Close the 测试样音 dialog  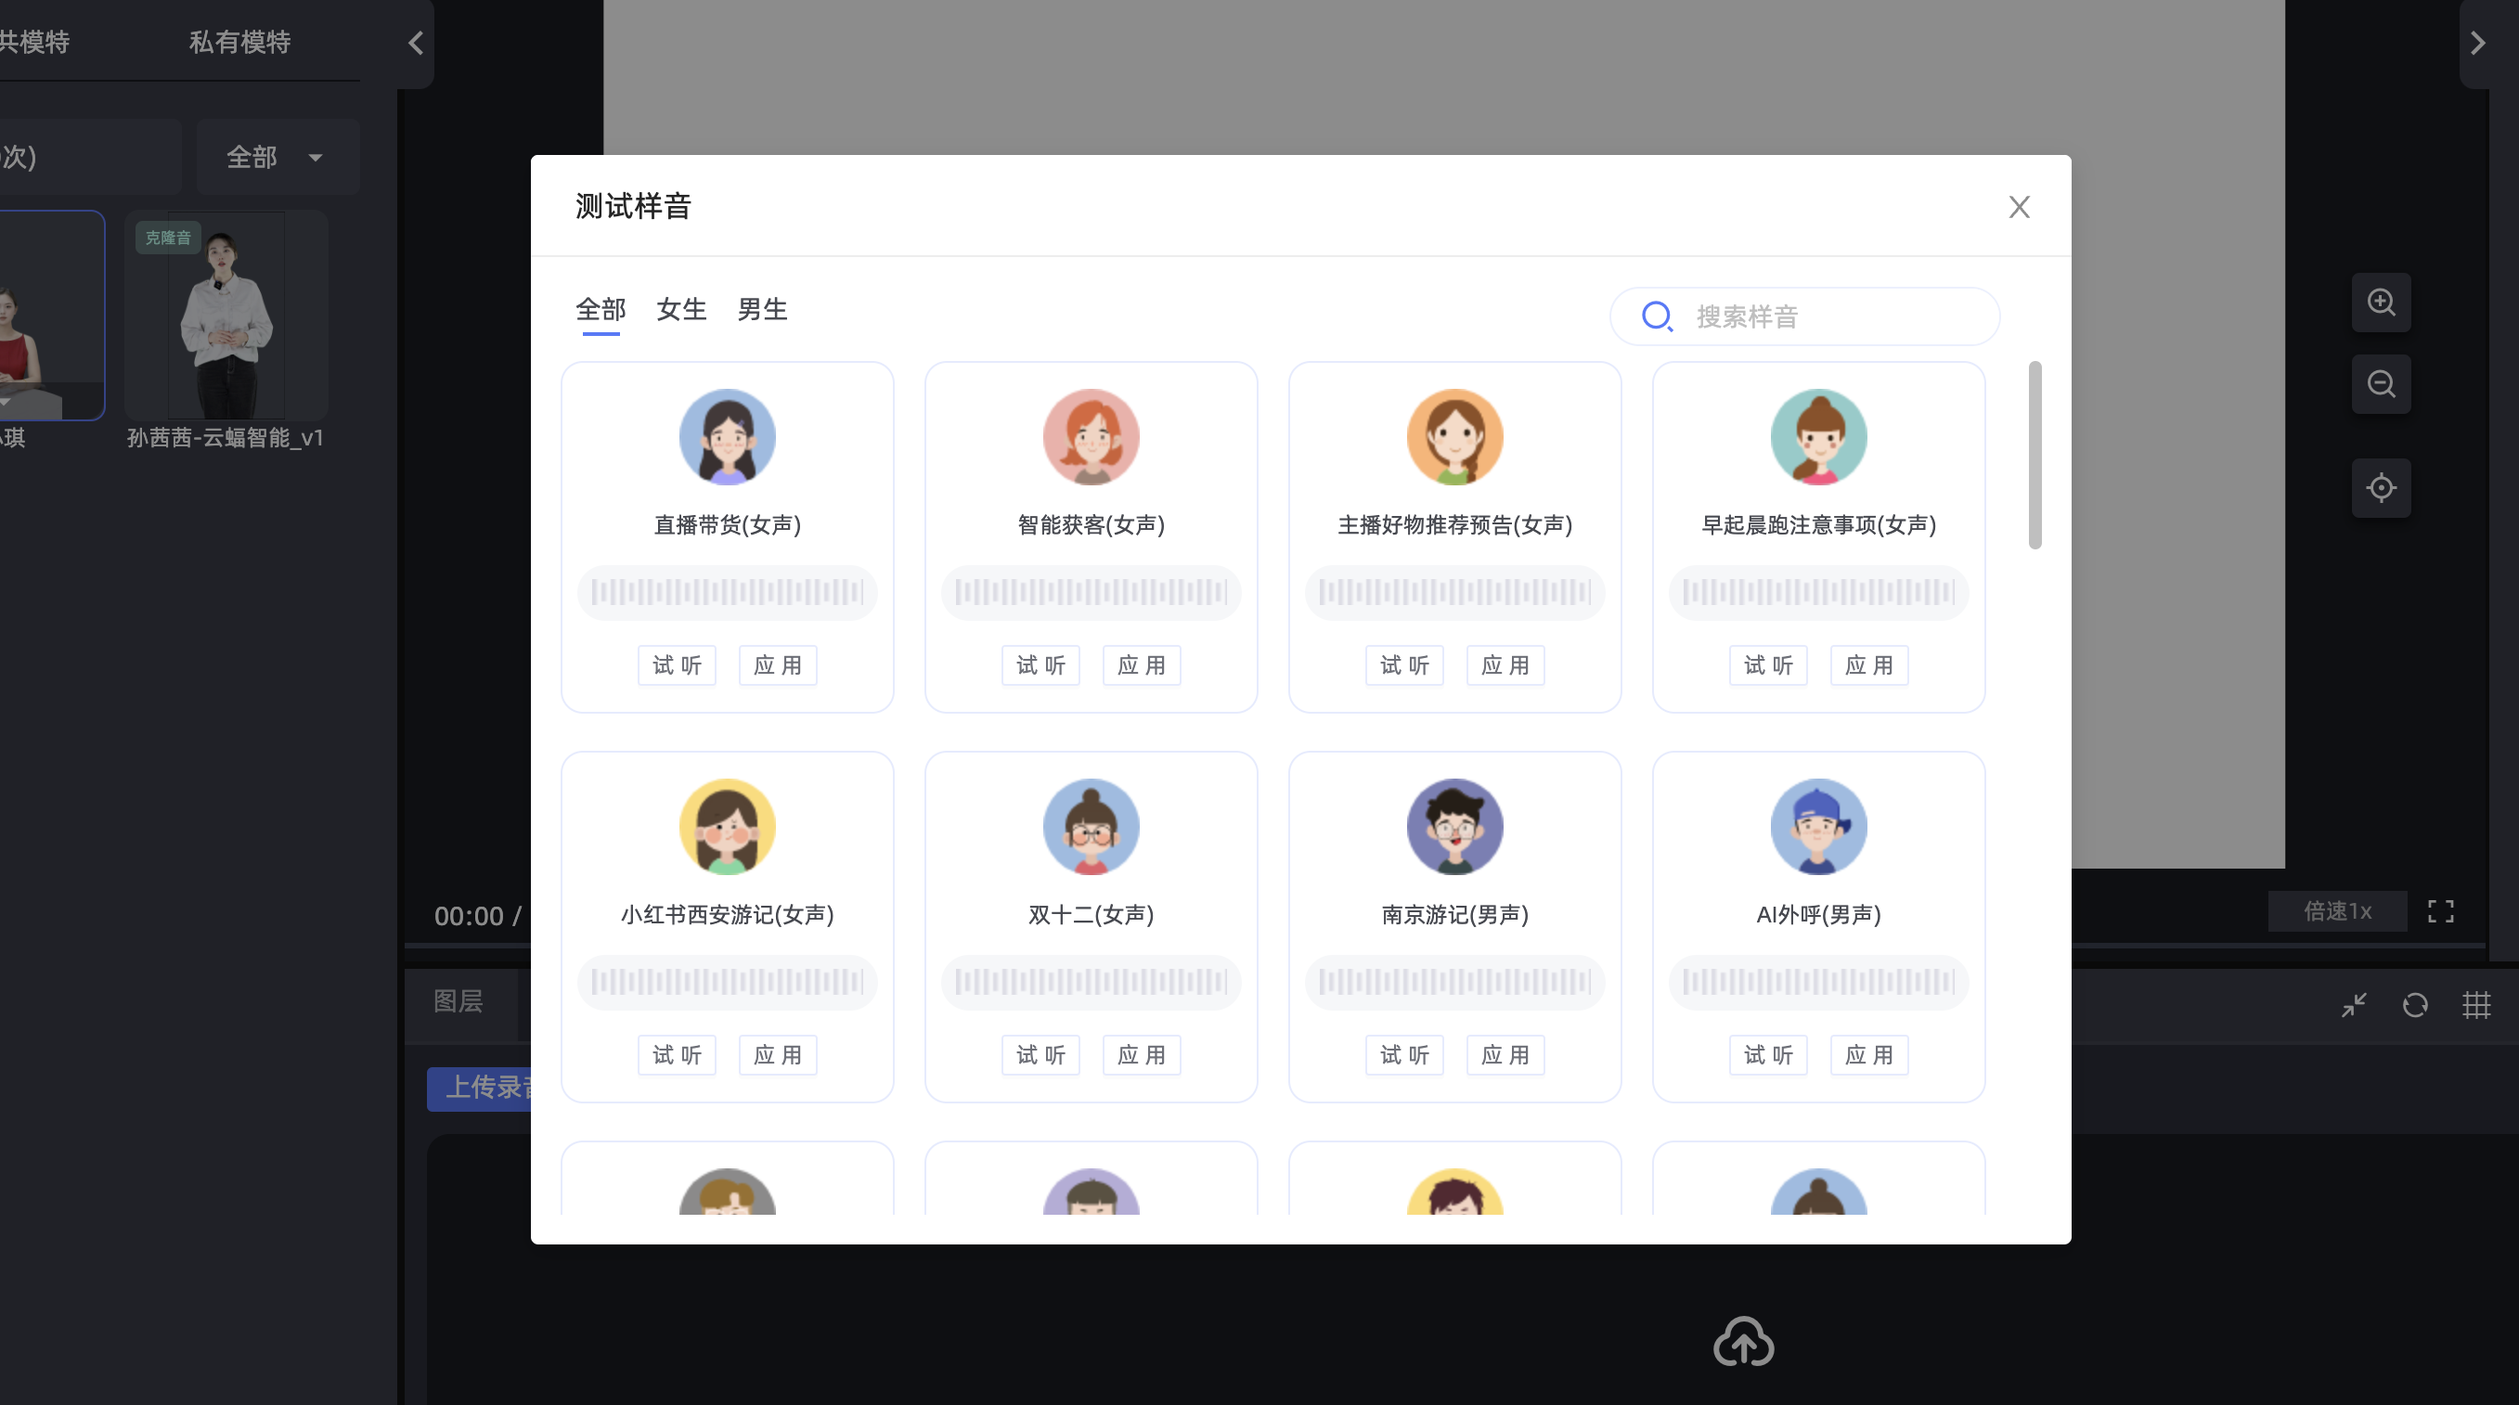tap(2020, 207)
